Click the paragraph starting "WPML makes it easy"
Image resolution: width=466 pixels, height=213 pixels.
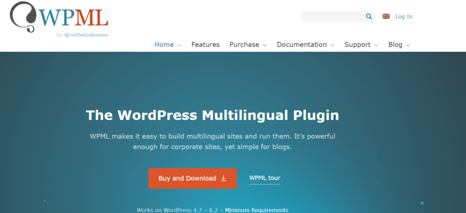point(212,142)
